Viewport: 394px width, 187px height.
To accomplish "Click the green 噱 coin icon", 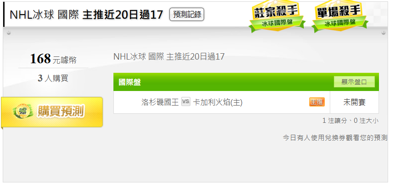I will 23,111.
